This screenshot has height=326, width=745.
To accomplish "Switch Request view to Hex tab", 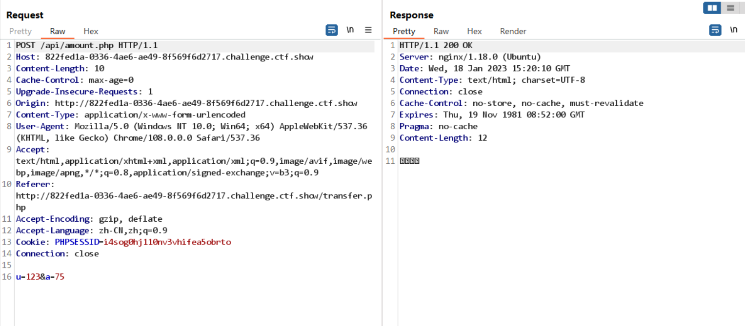I will (91, 31).
